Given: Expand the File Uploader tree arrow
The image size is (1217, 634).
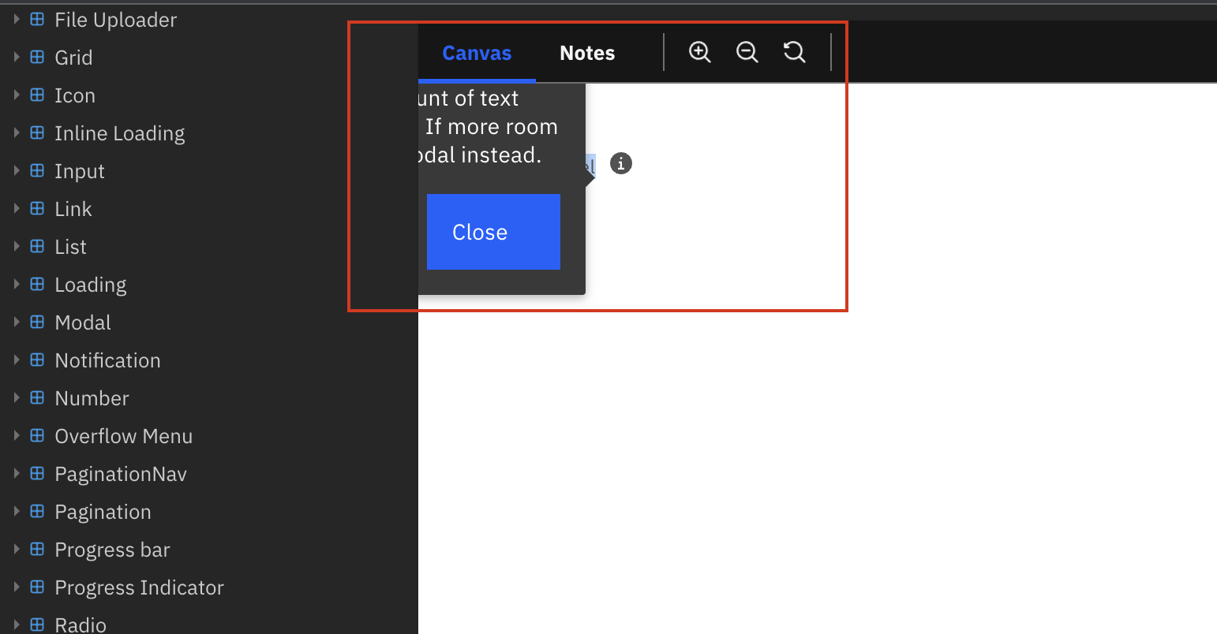Looking at the screenshot, I should (x=17, y=20).
